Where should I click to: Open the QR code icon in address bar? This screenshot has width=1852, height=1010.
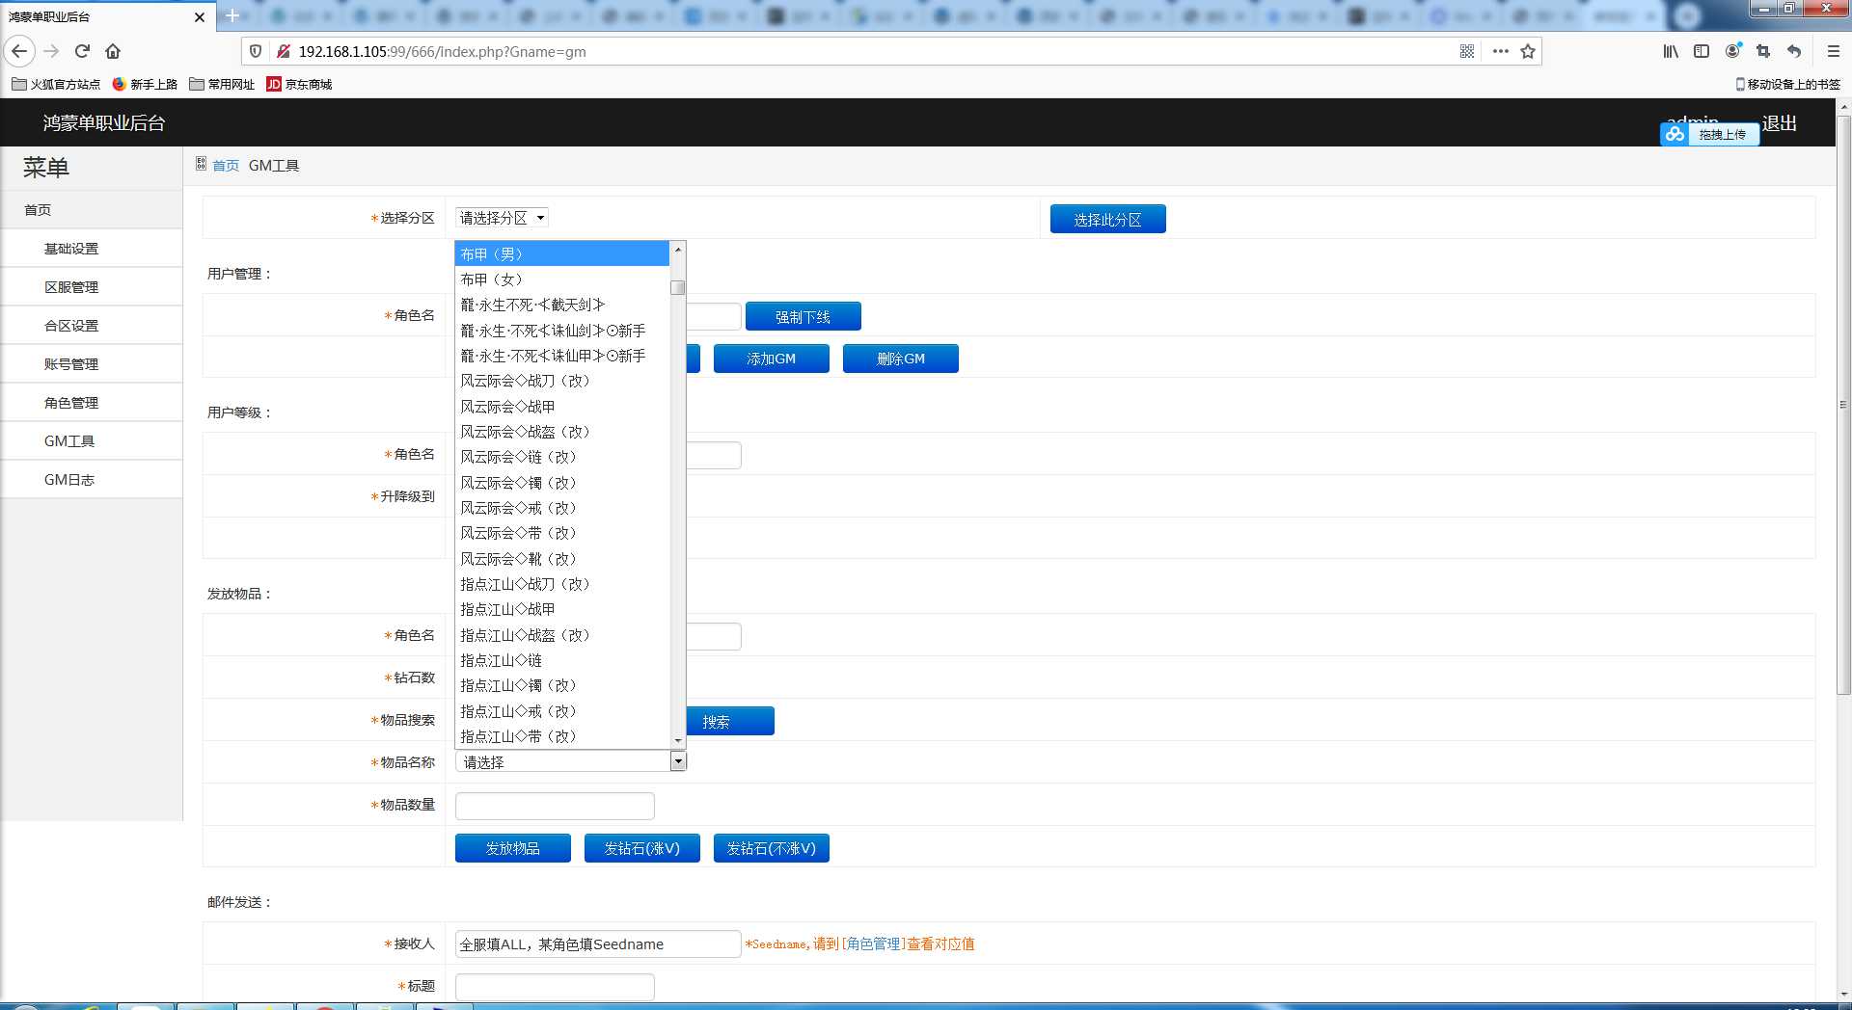pyautogui.click(x=1467, y=51)
